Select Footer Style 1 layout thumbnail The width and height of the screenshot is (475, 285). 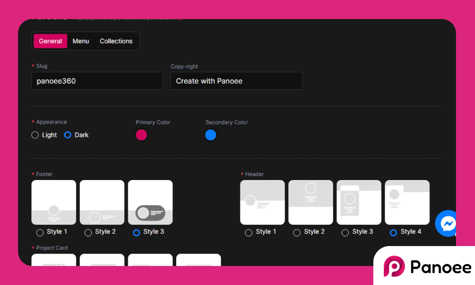click(54, 202)
